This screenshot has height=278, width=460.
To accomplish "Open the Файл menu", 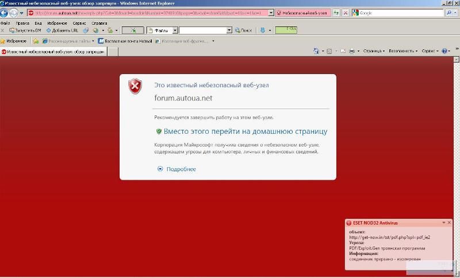I will coord(5,23).
